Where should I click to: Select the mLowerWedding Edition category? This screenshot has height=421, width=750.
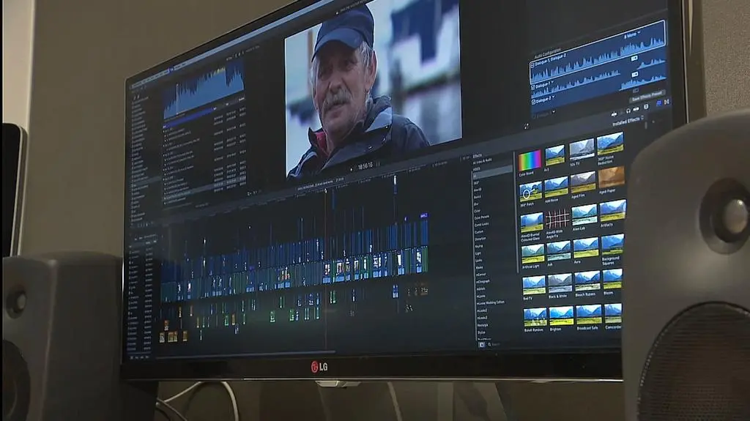pos(490,302)
